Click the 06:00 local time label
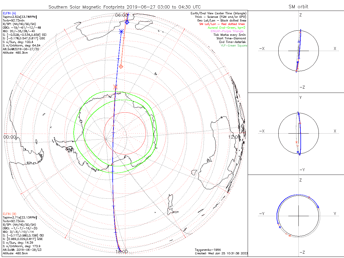This screenshot has height=258, width=344. click(121, 15)
